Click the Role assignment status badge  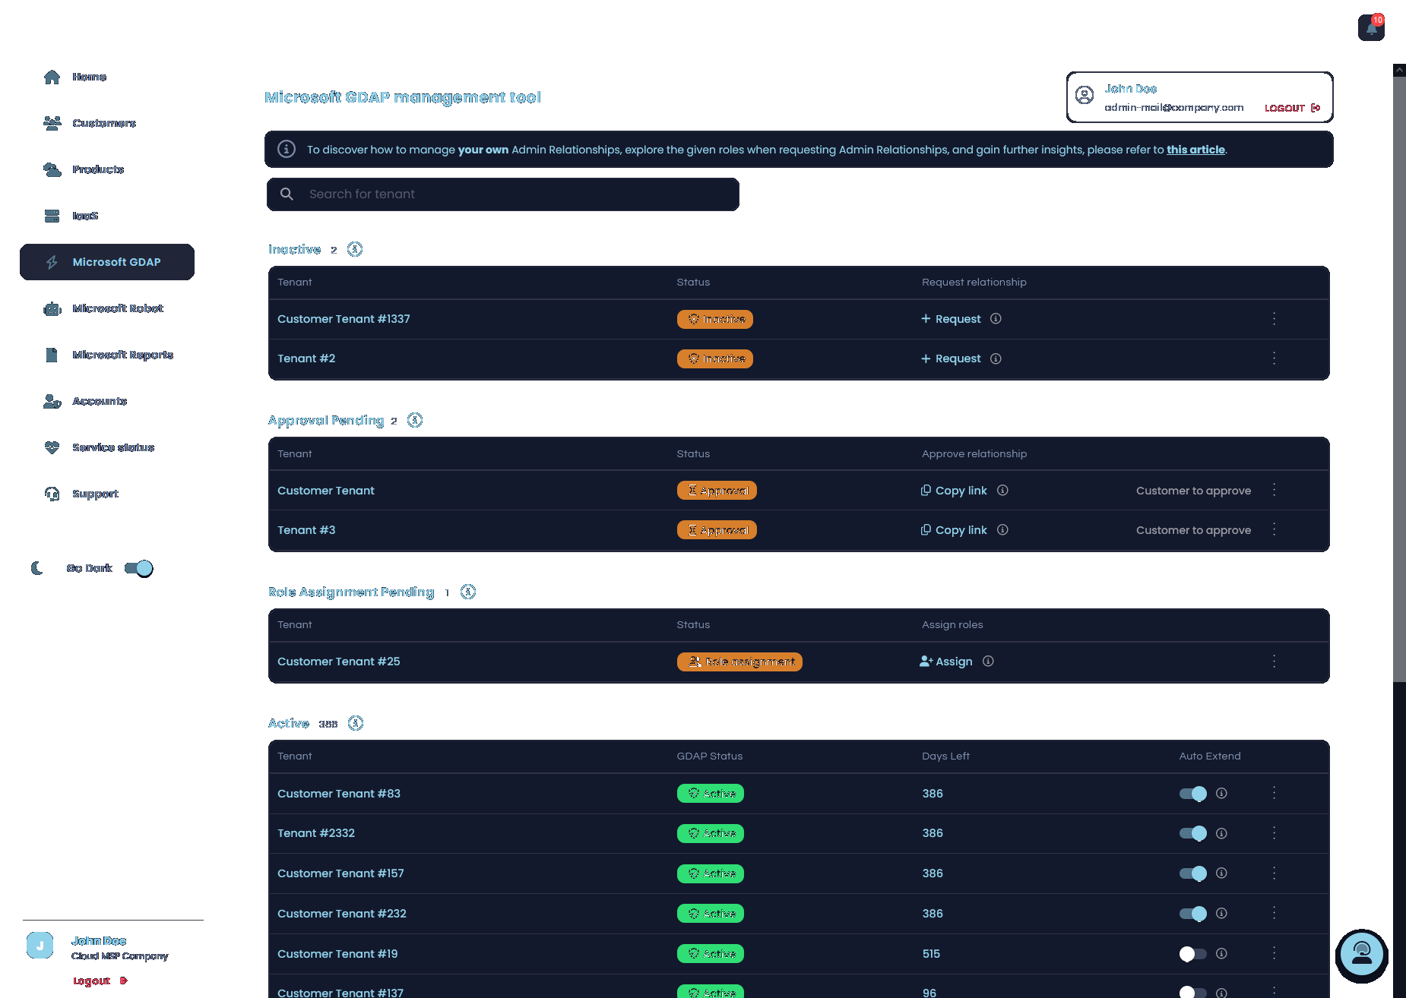[739, 662]
